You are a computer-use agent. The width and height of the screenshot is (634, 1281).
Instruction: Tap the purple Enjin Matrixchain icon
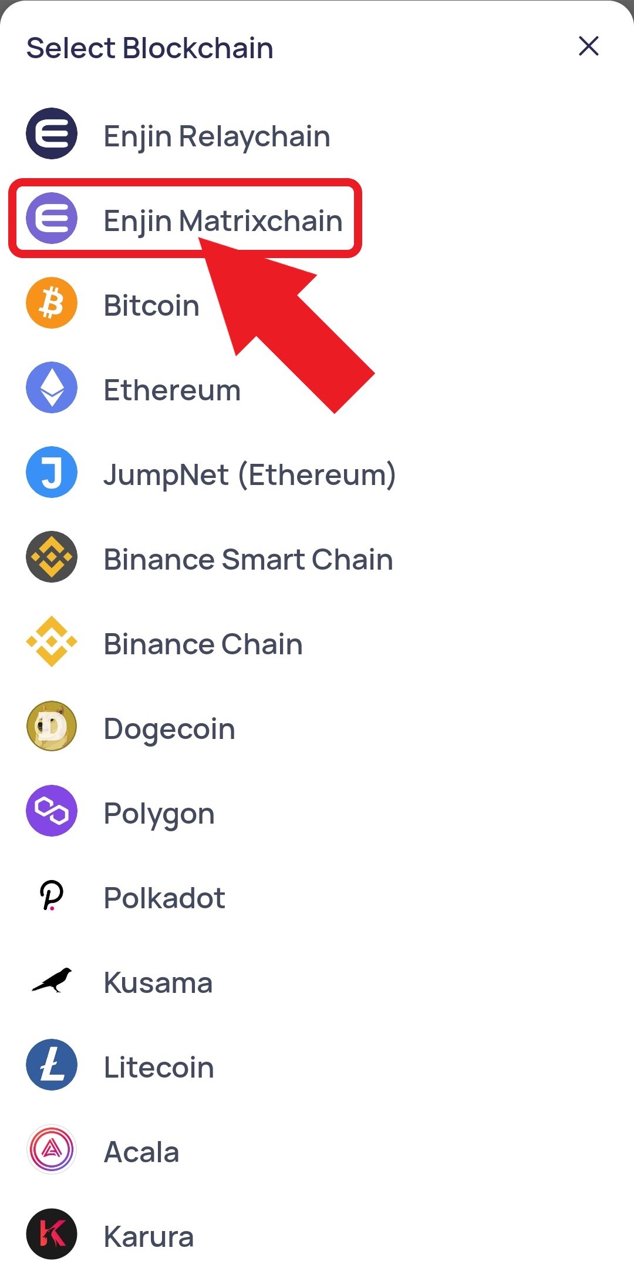coord(52,218)
